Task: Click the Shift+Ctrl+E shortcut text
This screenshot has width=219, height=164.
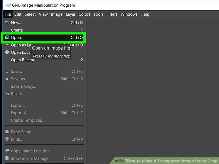Action: point(72,113)
